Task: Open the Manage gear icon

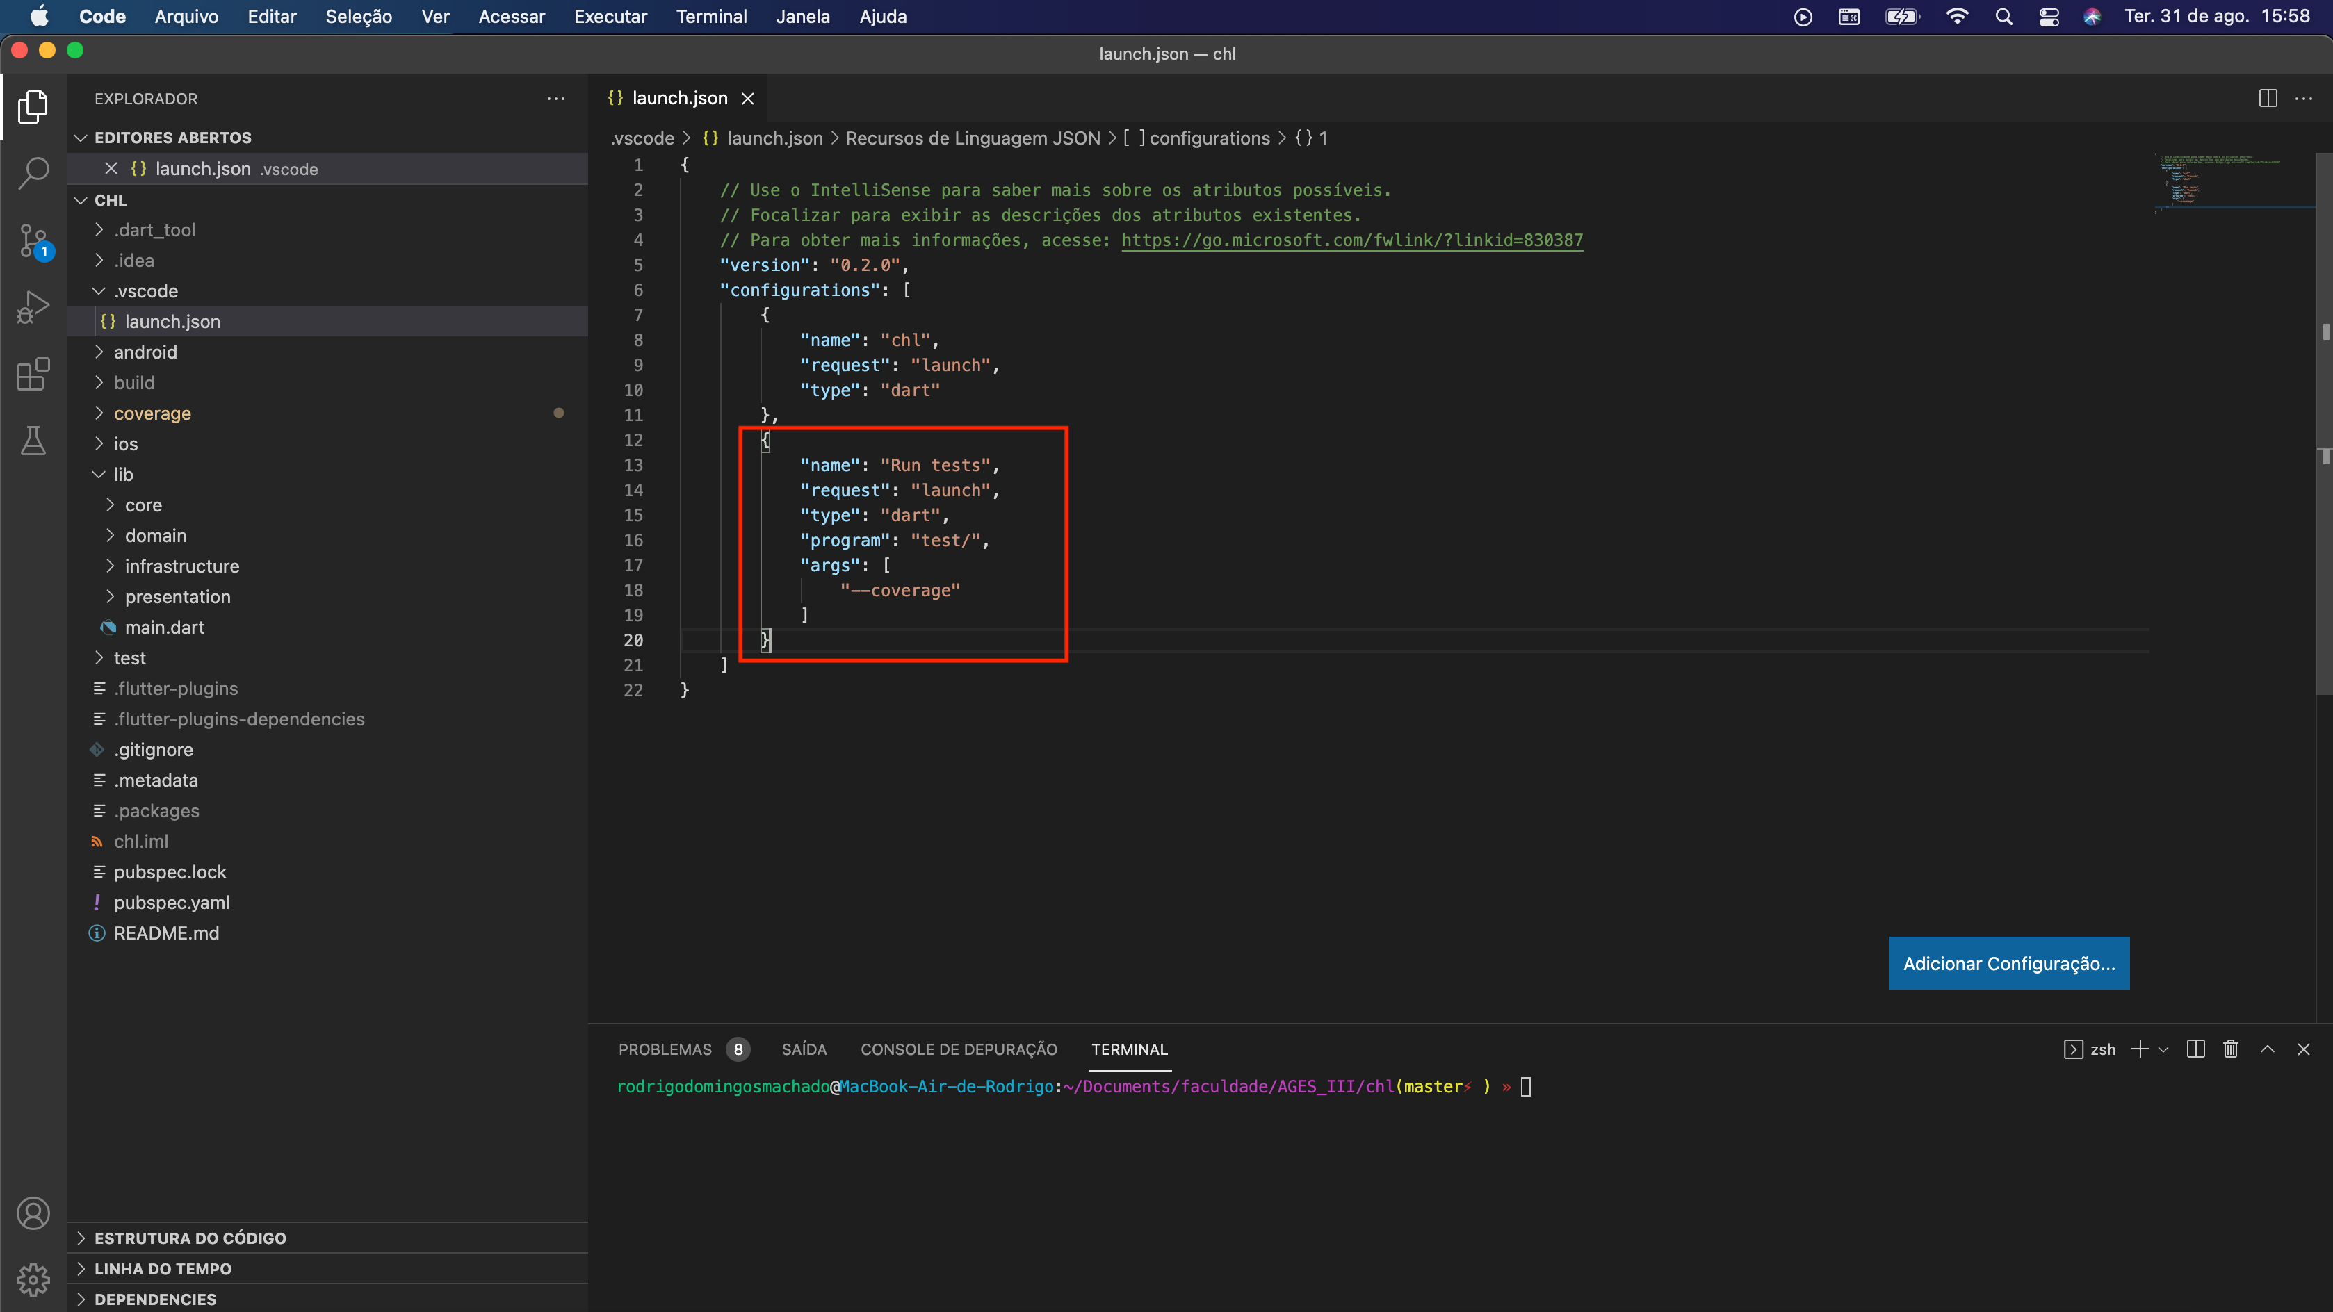Action: [33, 1279]
